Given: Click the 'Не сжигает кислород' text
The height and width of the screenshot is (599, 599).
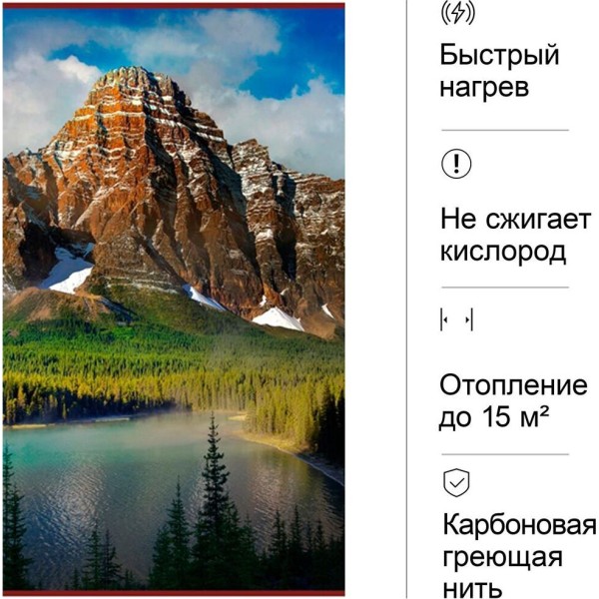Looking at the screenshot, I should (515, 236).
